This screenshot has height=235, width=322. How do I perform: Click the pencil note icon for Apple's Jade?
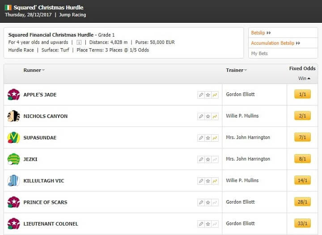click(201, 95)
